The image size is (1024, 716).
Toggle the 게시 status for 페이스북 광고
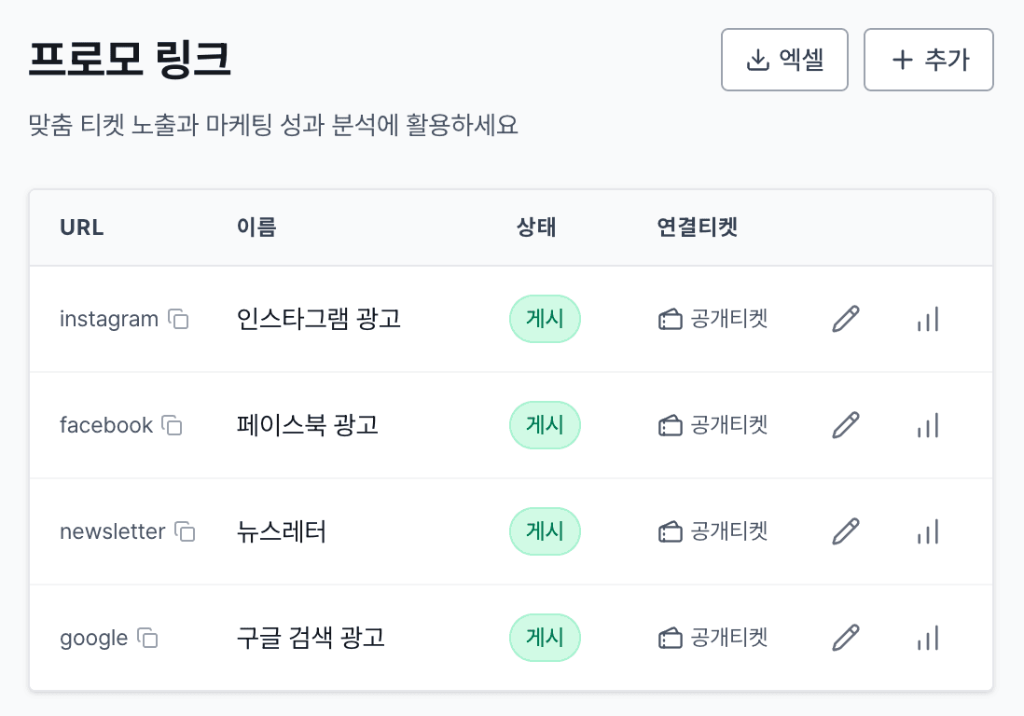click(x=545, y=425)
